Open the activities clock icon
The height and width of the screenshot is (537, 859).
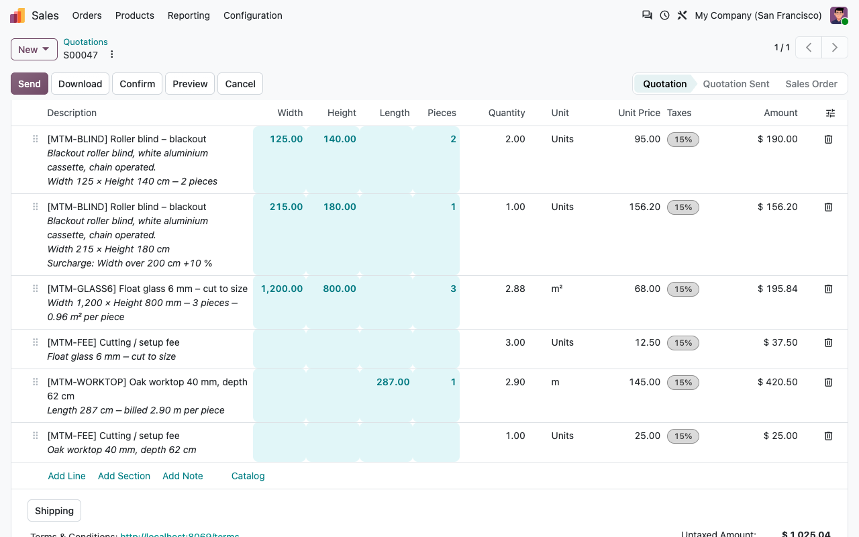pos(664,15)
